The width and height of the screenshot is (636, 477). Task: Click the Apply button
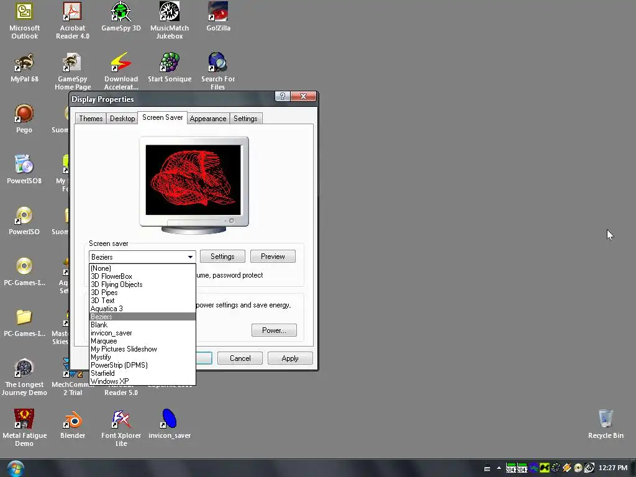(290, 358)
